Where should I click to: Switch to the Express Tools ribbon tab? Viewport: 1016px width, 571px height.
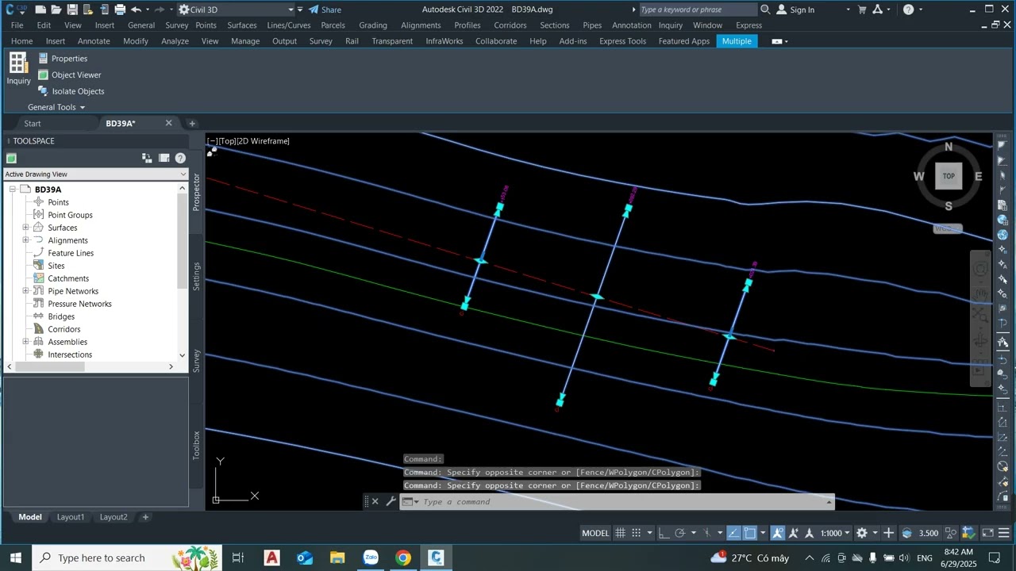(622, 41)
